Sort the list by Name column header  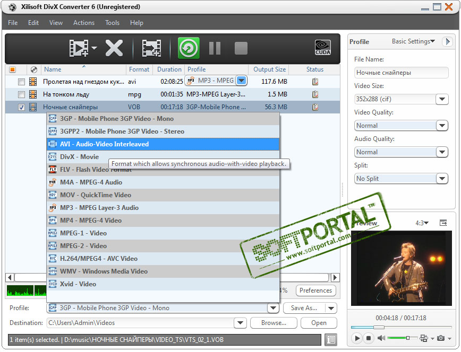(x=83, y=69)
